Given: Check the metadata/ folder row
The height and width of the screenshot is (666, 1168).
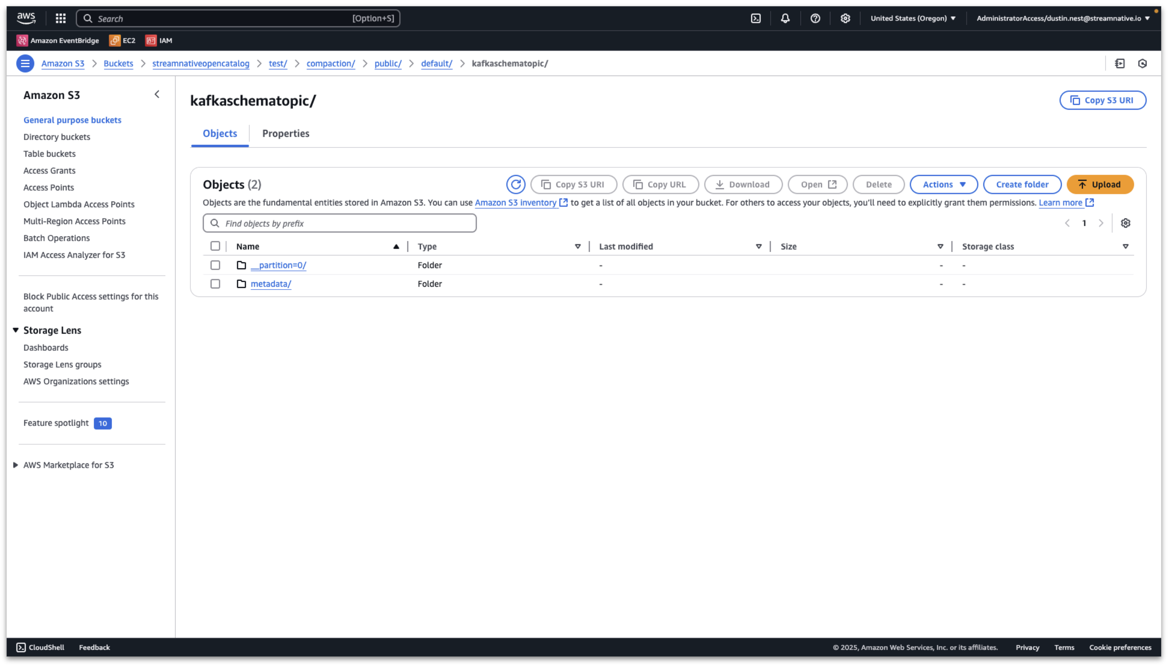Looking at the screenshot, I should click(215, 283).
